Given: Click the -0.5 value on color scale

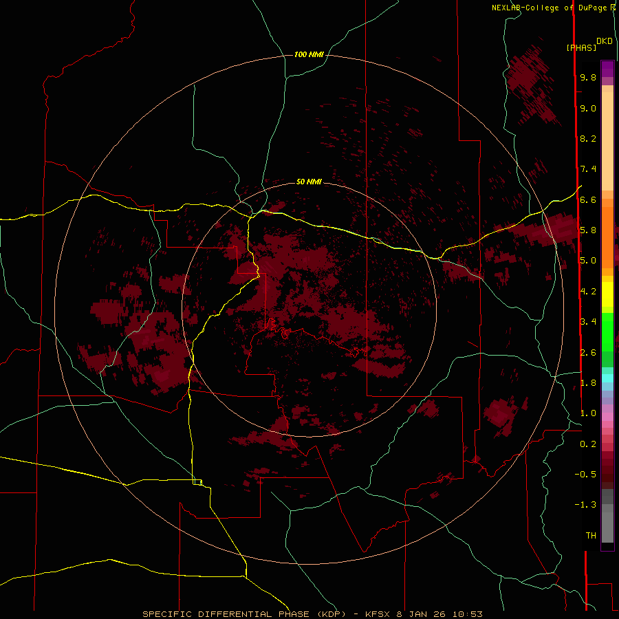Looking at the screenshot, I should (585, 475).
